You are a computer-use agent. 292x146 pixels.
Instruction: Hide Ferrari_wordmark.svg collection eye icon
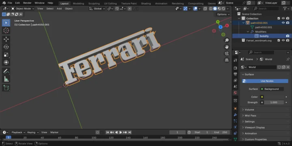tap(283, 40)
